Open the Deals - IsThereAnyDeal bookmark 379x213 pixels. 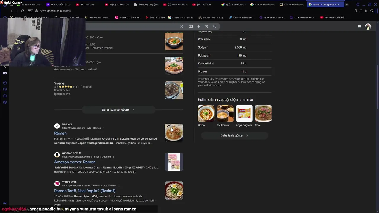coord(242,17)
